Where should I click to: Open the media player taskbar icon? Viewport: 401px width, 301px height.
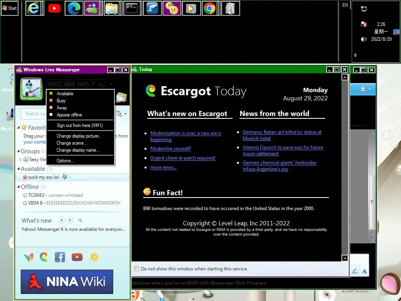pyautogui.click(x=191, y=9)
